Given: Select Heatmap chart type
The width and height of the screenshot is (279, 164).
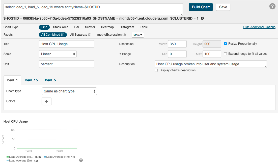Looking at the screenshot, I should [x=107, y=27].
